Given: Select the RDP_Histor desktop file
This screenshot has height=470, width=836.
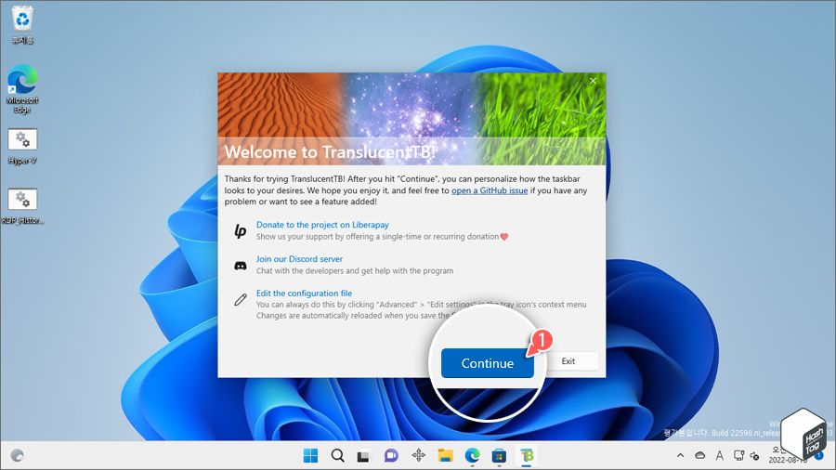Looking at the screenshot, I should point(22,206).
